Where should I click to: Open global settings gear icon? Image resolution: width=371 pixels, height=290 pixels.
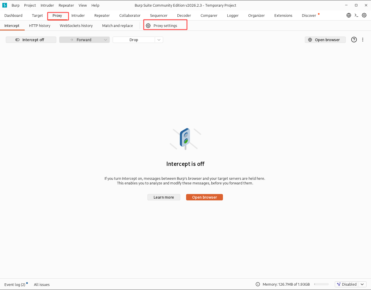pyautogui.click(x=364, y=15)
